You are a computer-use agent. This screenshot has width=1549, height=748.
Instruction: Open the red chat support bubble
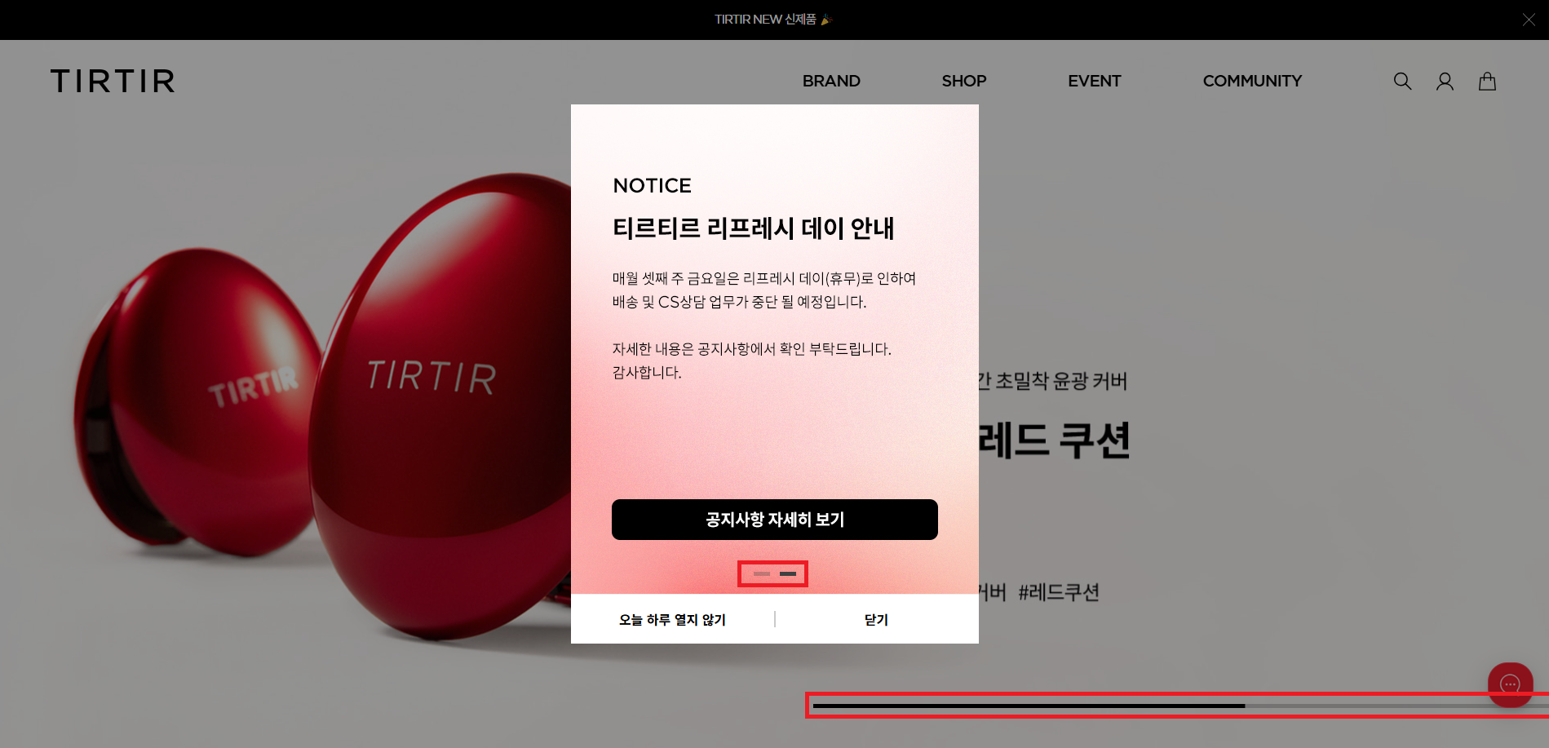[x=1510, y=684]
